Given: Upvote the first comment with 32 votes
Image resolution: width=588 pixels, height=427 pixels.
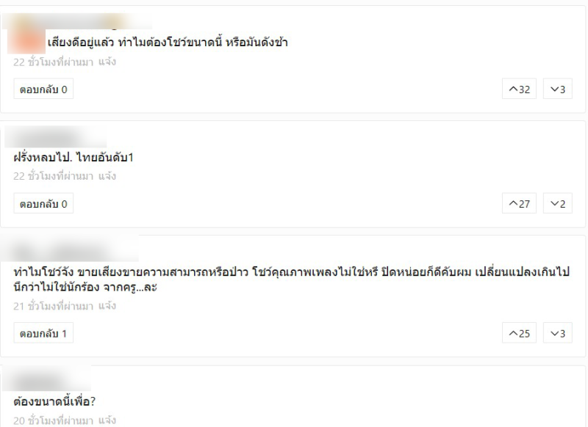Looking at the screenshot, I should coord(519,89).
